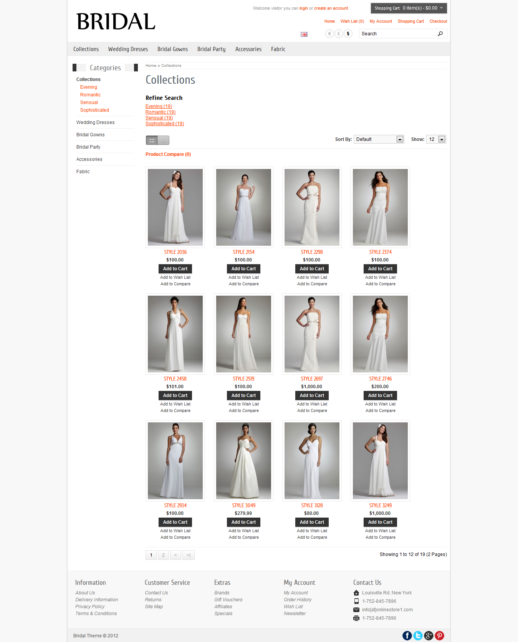This screenshot has width=518, height=642.
Task: Open Wedding Dresses in sidebar categories
Action: (96, 122)
